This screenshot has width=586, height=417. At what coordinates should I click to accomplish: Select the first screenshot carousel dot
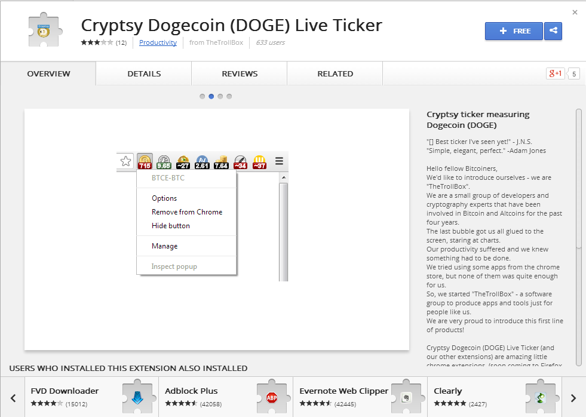[202, 96]
